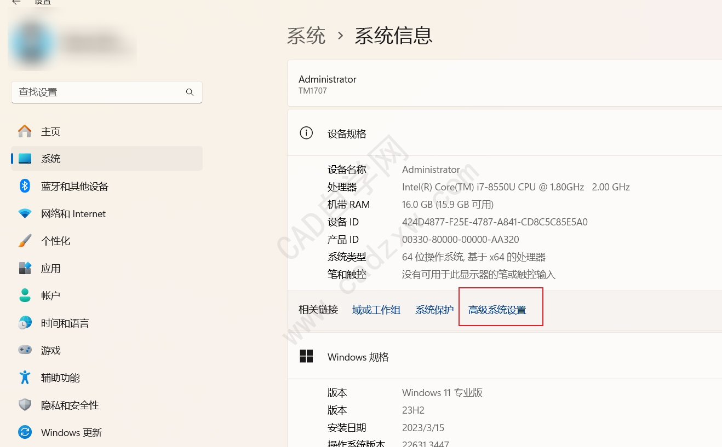The image size is (722, 447).
Task: Click the 23H2 version value
Action: [413, 410]
